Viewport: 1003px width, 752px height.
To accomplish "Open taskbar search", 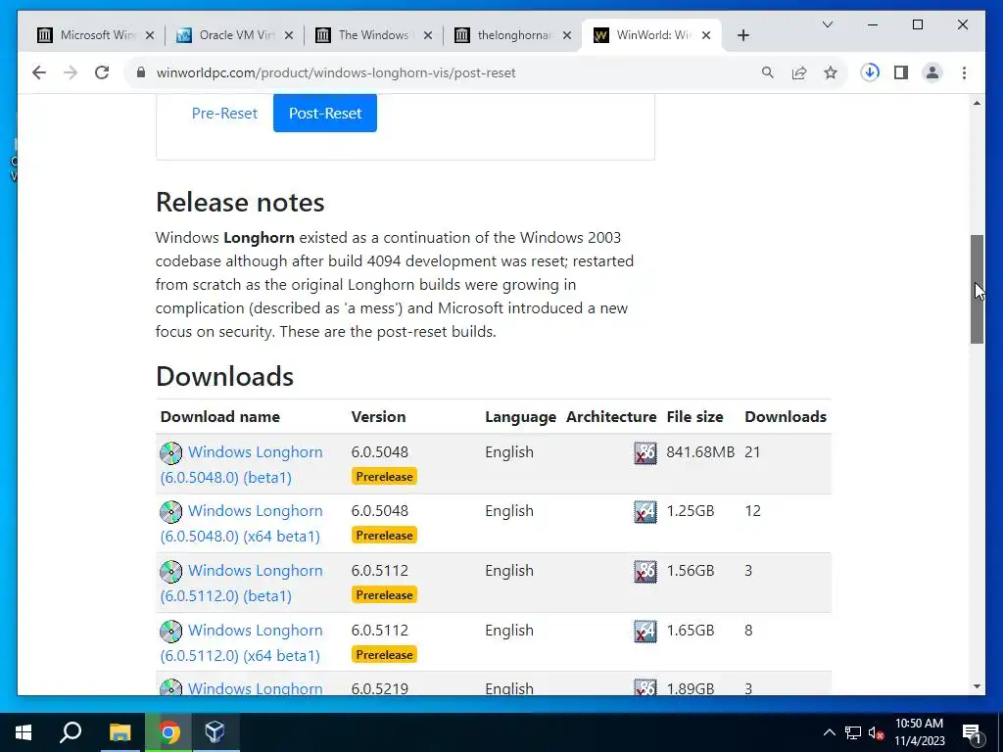I will click(x=71, y=732).
